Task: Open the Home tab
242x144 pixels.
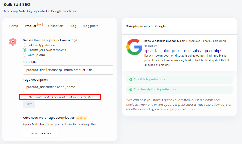Action: [14, 26]
